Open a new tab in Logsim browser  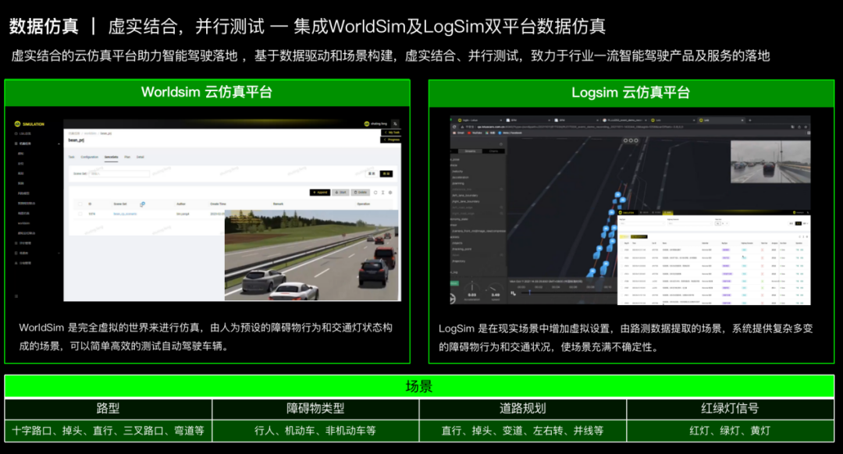click(x=750, y=120)
